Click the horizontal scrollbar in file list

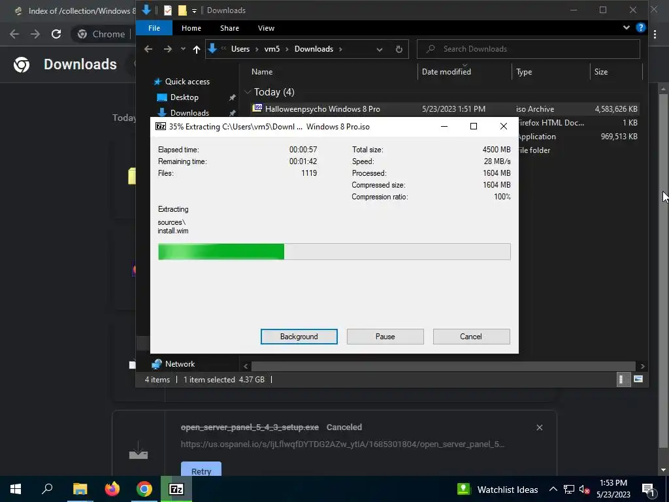point(443,366)
